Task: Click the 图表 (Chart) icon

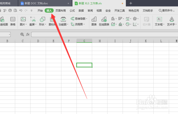Action: (94, 19)
